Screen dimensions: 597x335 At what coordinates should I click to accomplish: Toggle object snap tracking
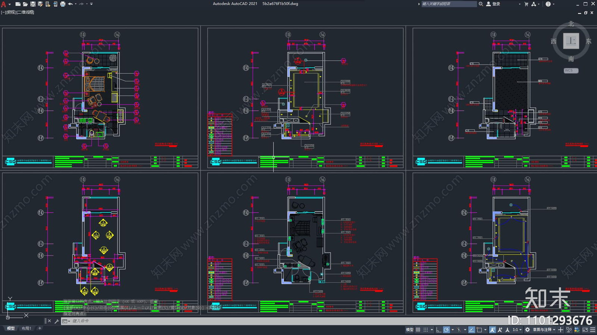(472, 329)
